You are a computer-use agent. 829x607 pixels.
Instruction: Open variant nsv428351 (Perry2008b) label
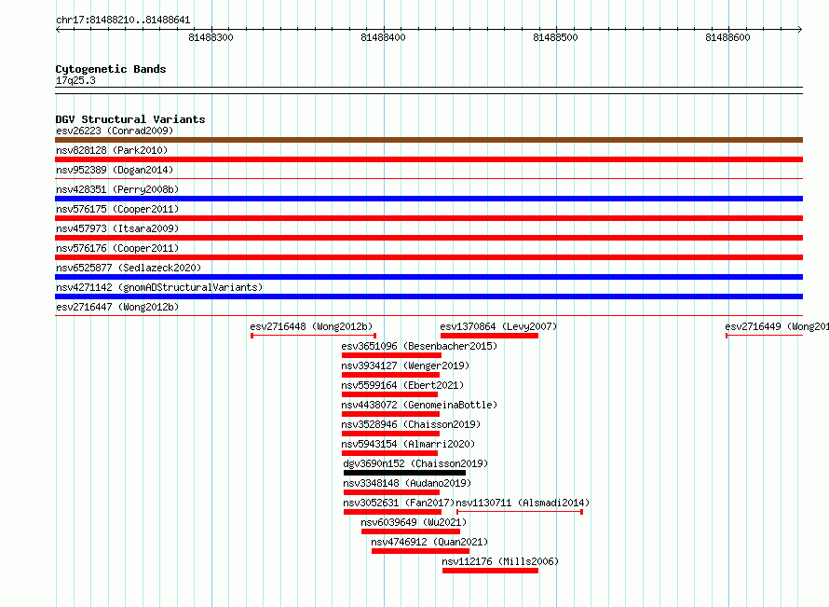(x=117, y=189)
